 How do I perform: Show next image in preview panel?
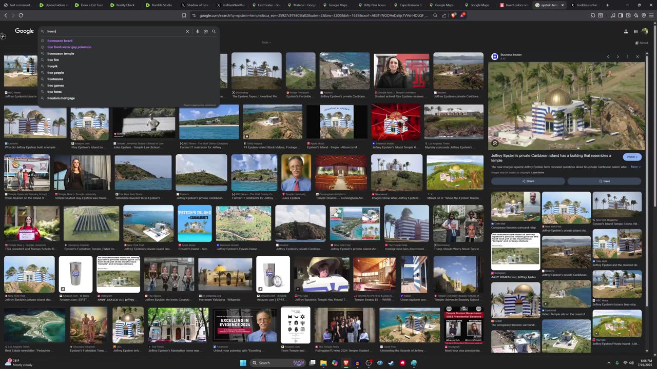[617, 56]
